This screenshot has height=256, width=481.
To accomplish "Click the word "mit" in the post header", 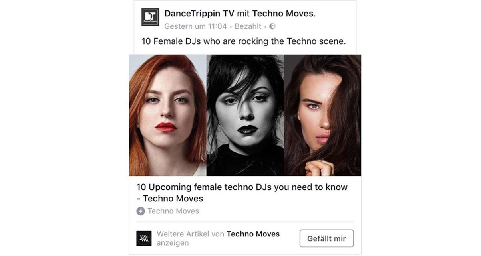I will (243, 14).
